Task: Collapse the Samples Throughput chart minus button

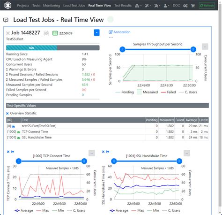Action: (205, 46)
